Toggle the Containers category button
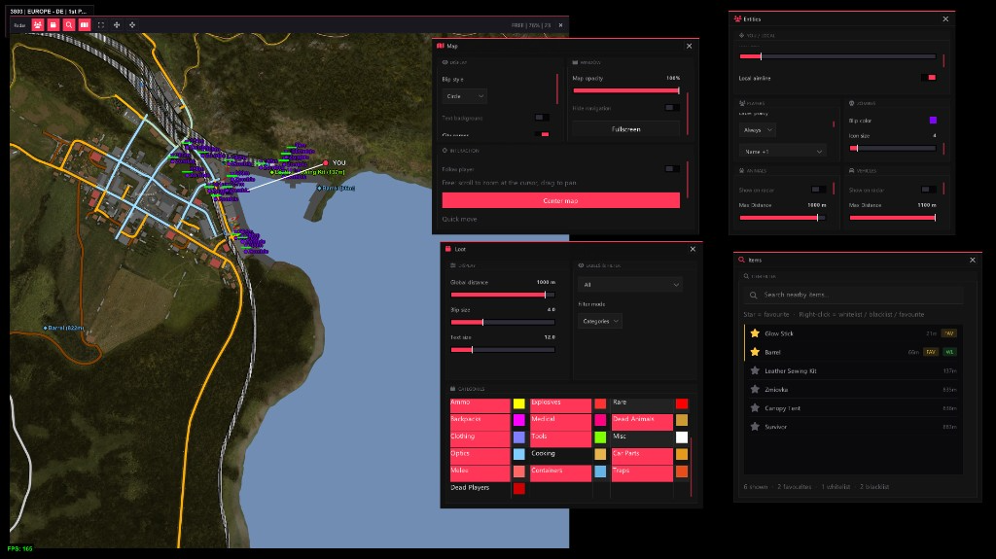996x559 pixels. [561, 472]
